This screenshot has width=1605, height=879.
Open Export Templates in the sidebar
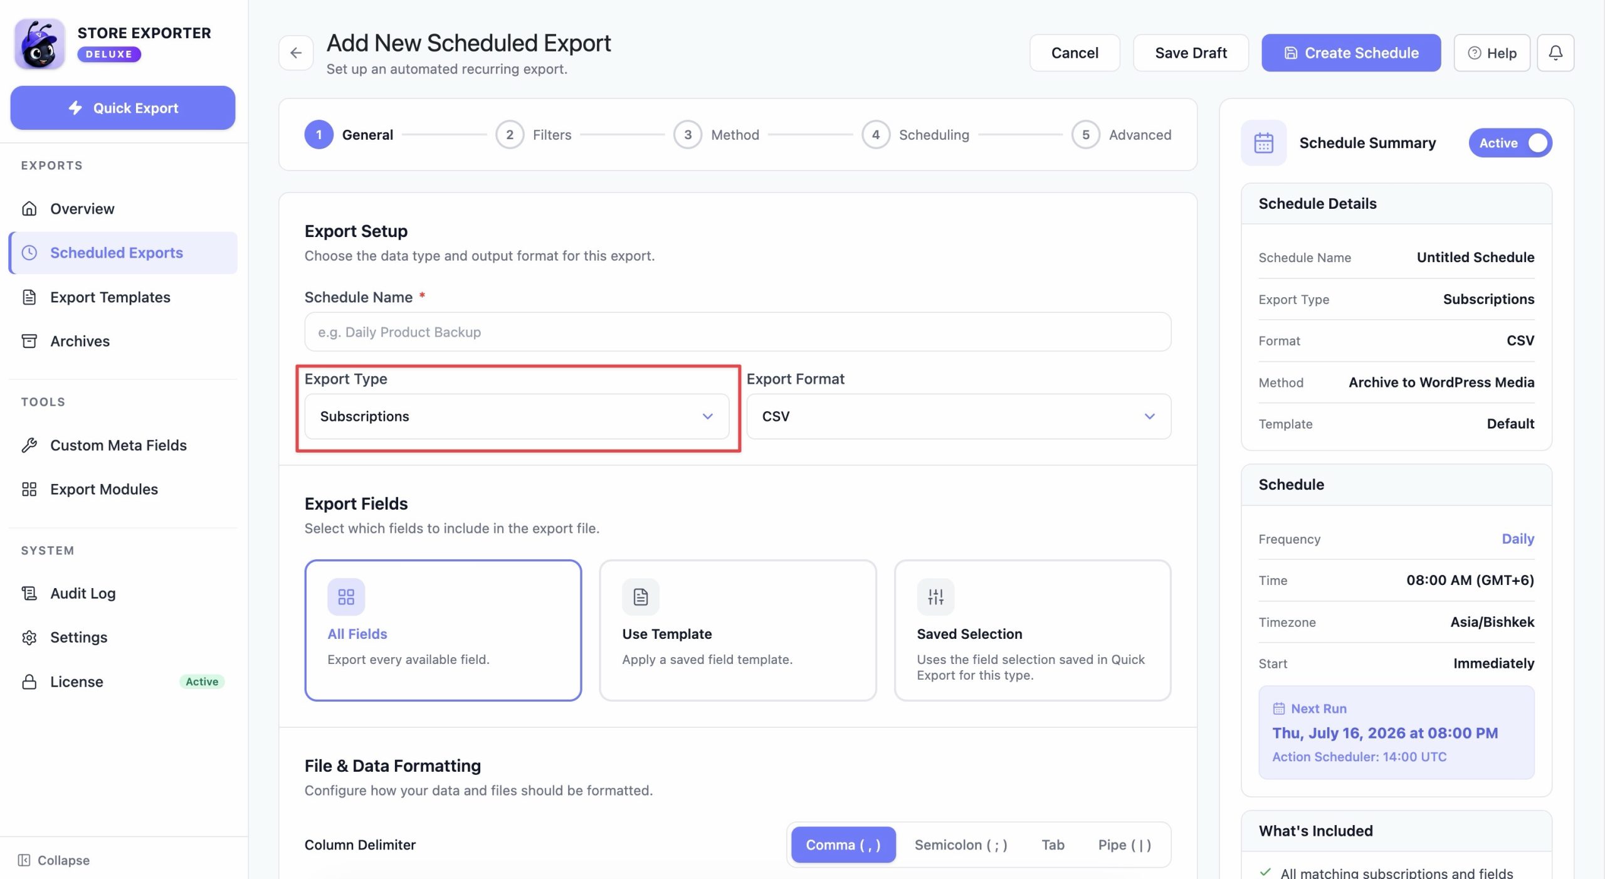(x=124, y=297)
